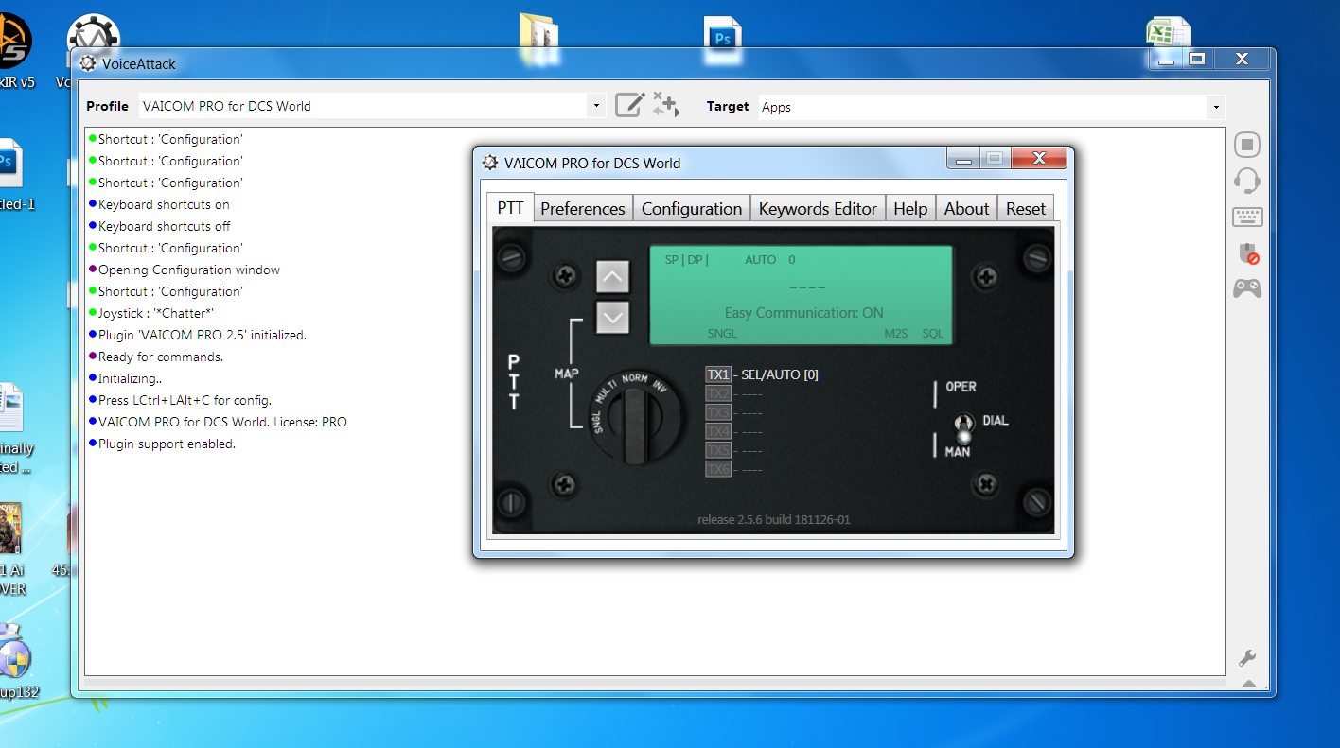This screenshot has width=1340, height=748.
Task: Click log entry 'Initializing..'
Action: click(130, 378)
